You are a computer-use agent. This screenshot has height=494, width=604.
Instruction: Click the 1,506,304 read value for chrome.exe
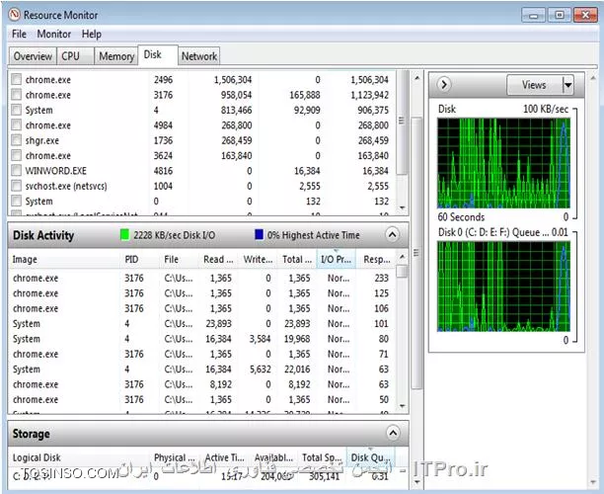(233, 80)
